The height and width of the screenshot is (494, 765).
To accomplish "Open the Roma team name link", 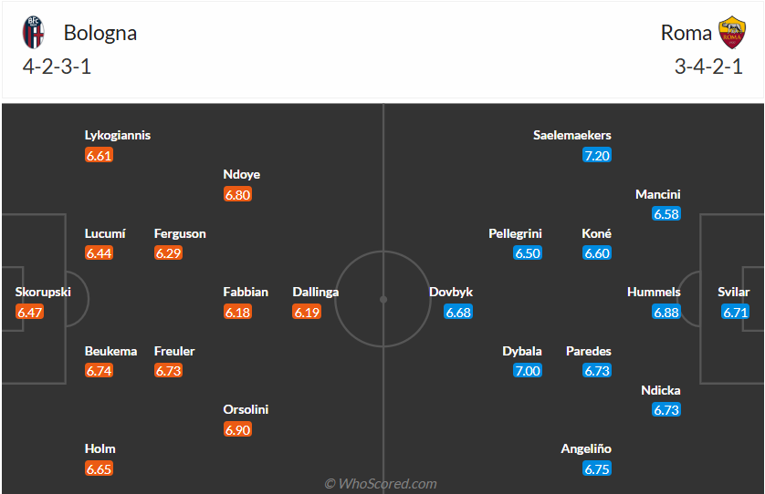I will coord(686,33).
